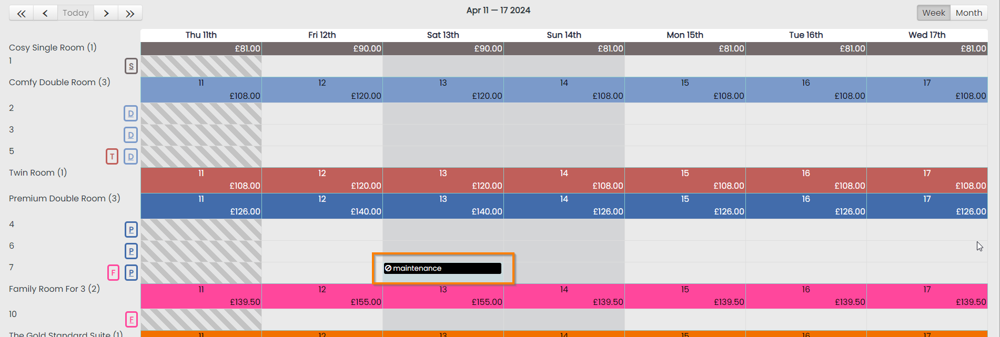
Task: Click the P badge beside room 4
Action: [131, 230]
